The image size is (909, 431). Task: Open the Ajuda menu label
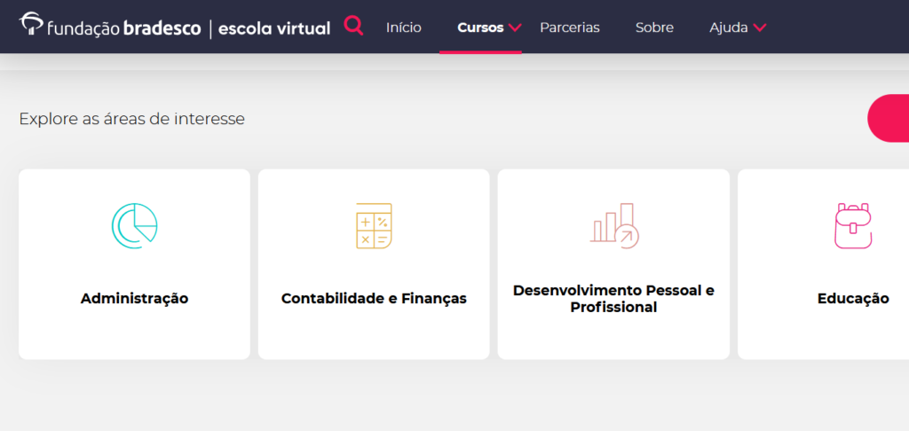click(729, 27)
